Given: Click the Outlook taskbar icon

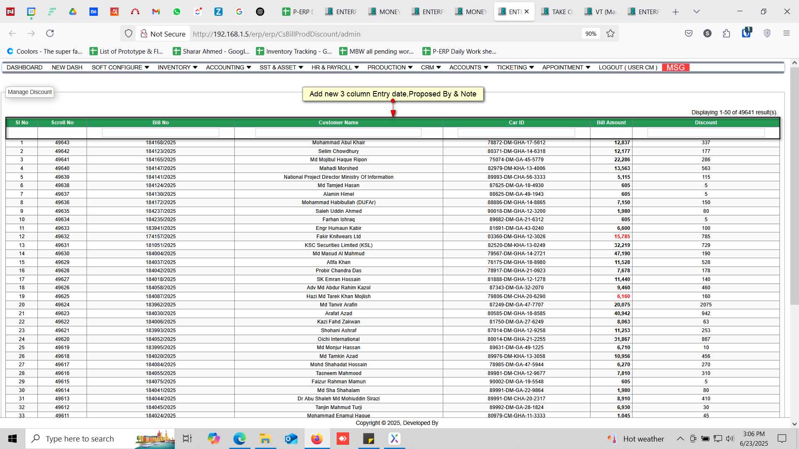Looking at the screenshot, I should click(x=291, y=439).
